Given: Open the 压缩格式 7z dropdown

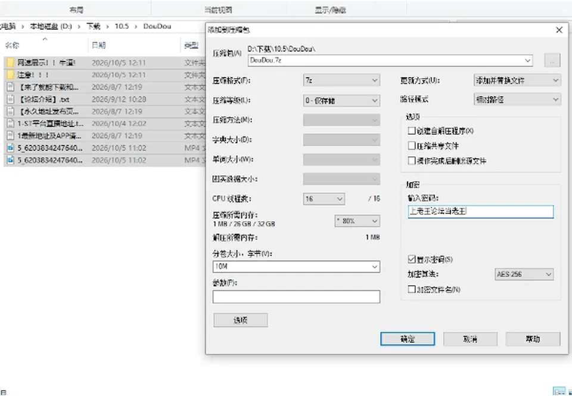Looking at the screenshot, I should point(341,81).
